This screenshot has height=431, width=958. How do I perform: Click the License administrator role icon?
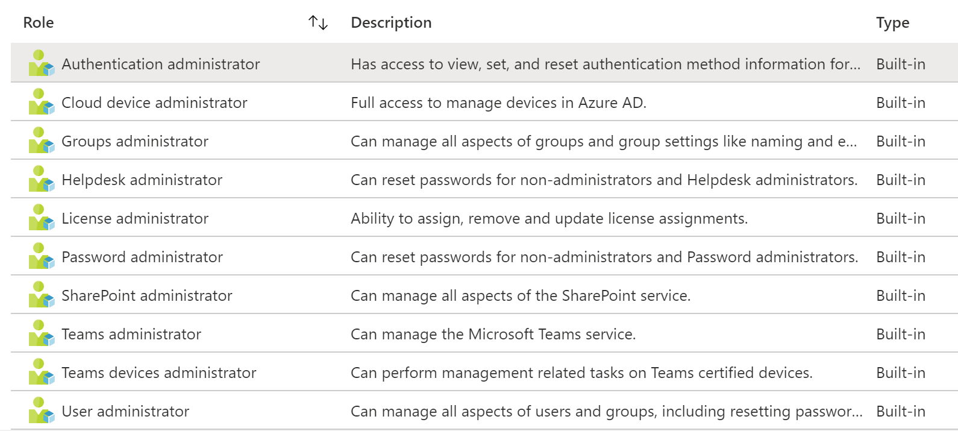(x=41, y=218)
